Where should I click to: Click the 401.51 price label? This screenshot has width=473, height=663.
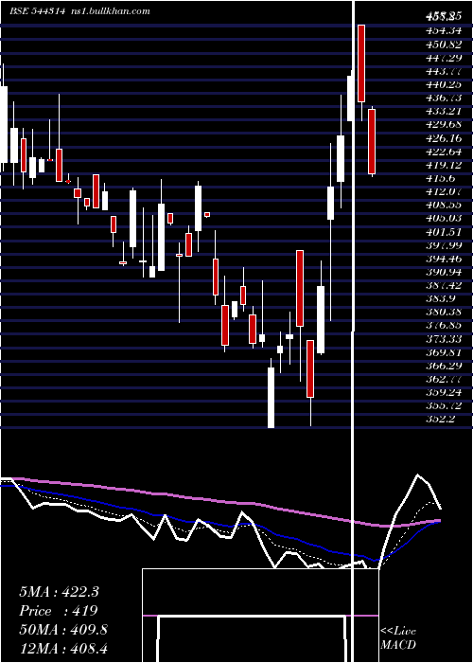tap(443, 232)
